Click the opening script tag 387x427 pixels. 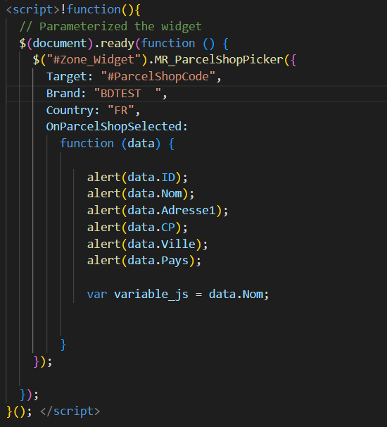32,10
